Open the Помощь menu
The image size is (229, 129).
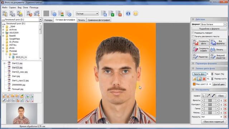click(34, 8)
